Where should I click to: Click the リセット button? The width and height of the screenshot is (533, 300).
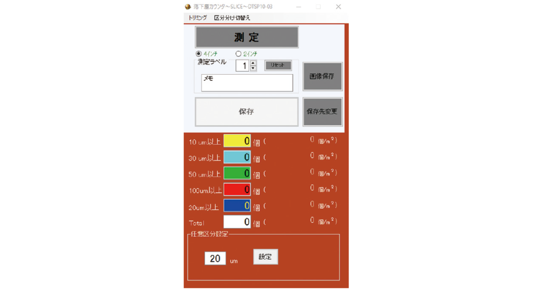(x=278, y=65)
